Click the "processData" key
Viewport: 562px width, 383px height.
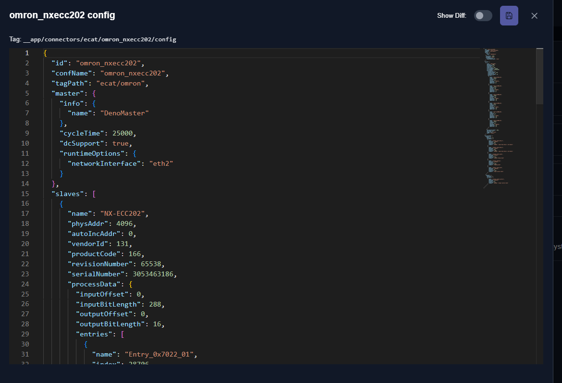(94, 284)
